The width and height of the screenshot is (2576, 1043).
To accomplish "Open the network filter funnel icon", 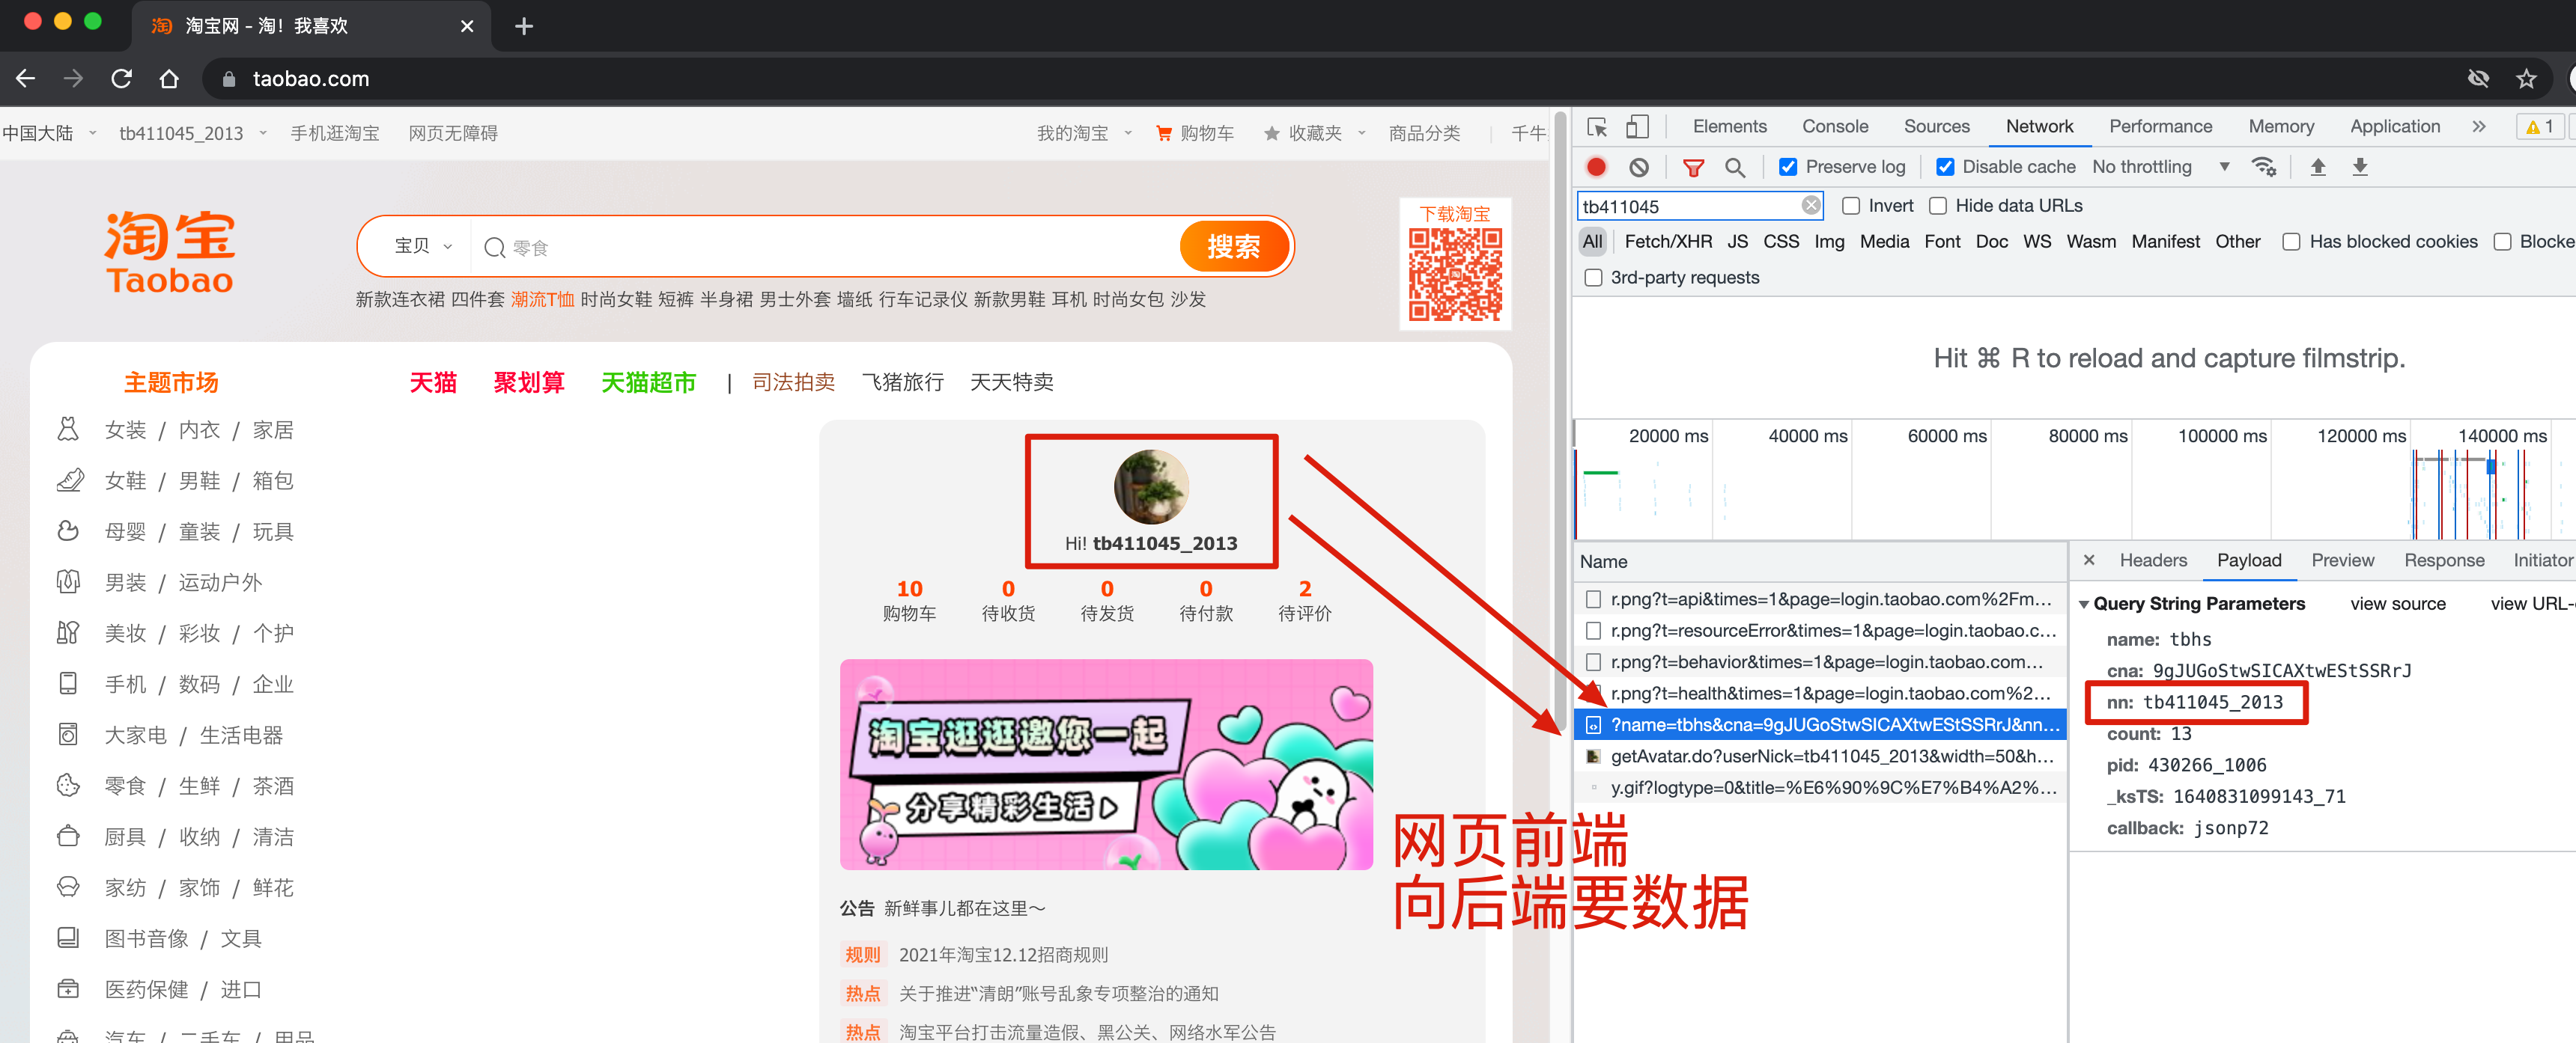I will pyautogui.click(x=1694, y=167).
